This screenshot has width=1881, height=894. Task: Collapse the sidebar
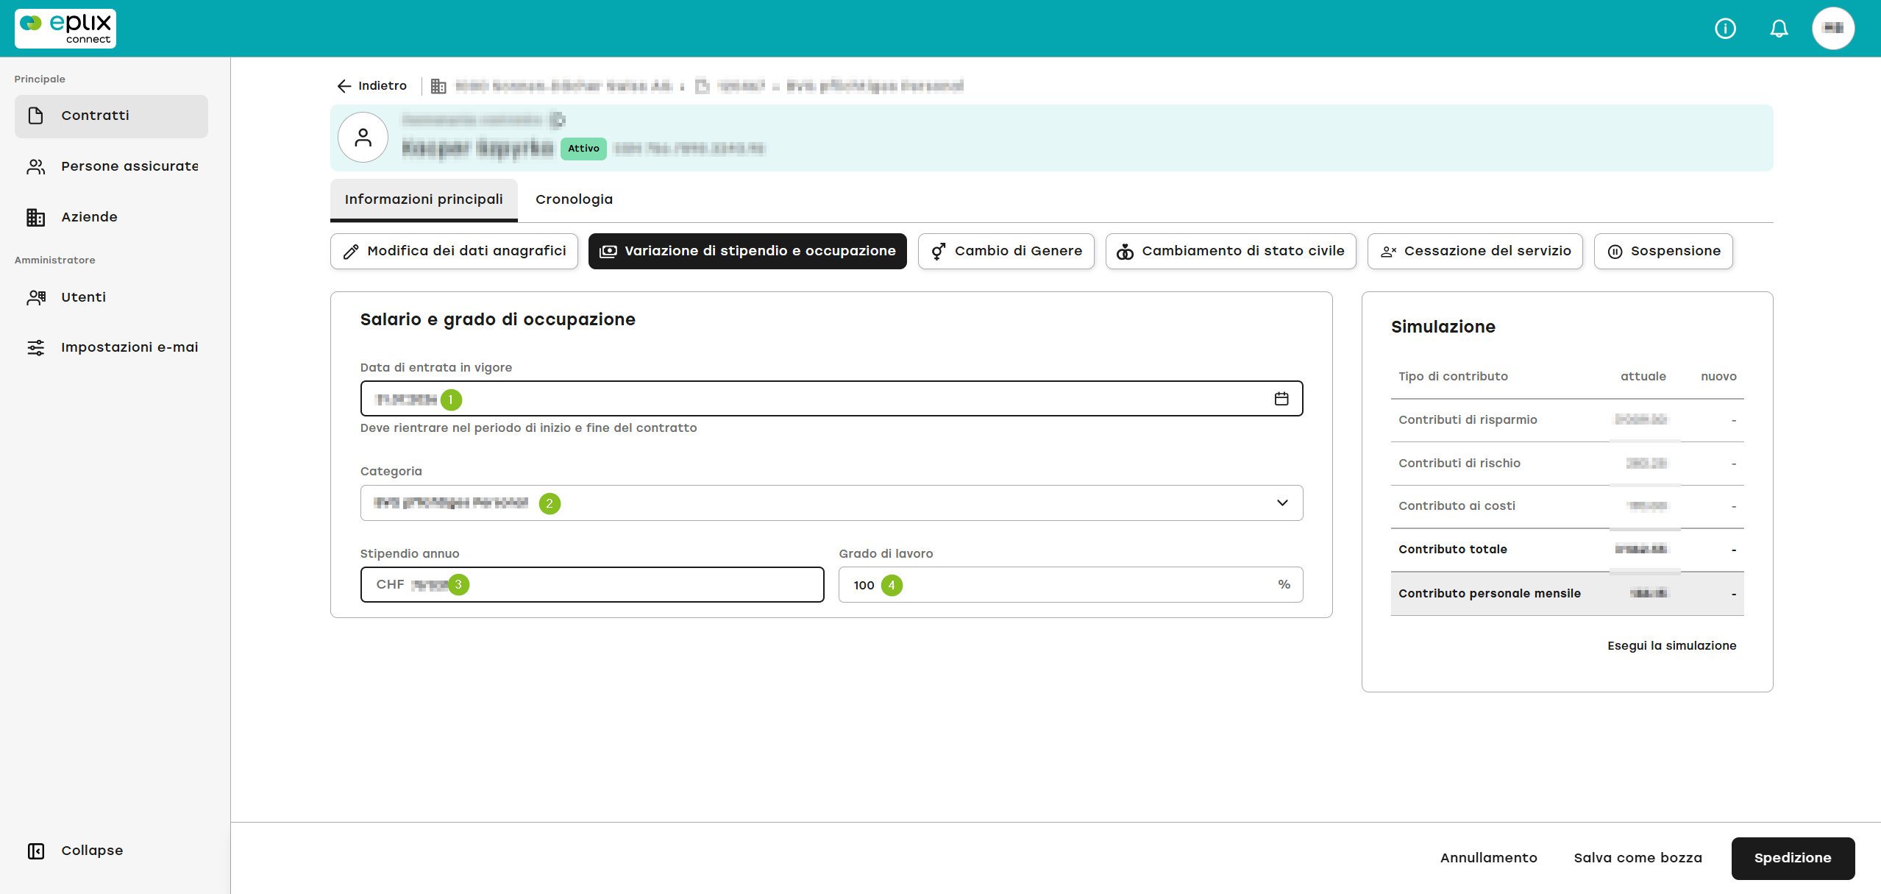[x=75, y=851]
